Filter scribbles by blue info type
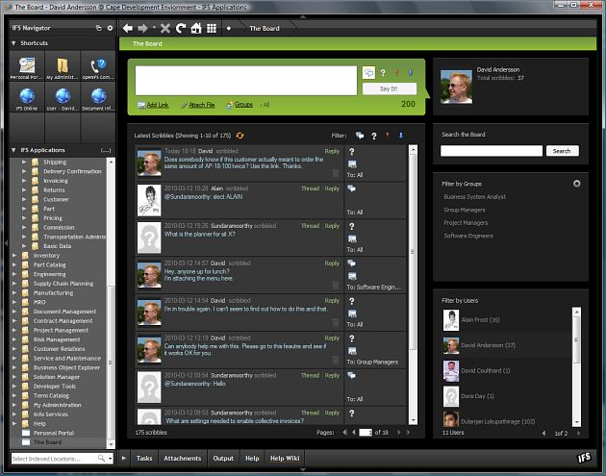 click(x=401, y=136)
